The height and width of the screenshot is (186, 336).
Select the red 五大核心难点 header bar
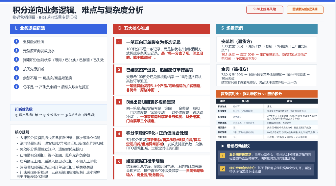tap(161, 29)
